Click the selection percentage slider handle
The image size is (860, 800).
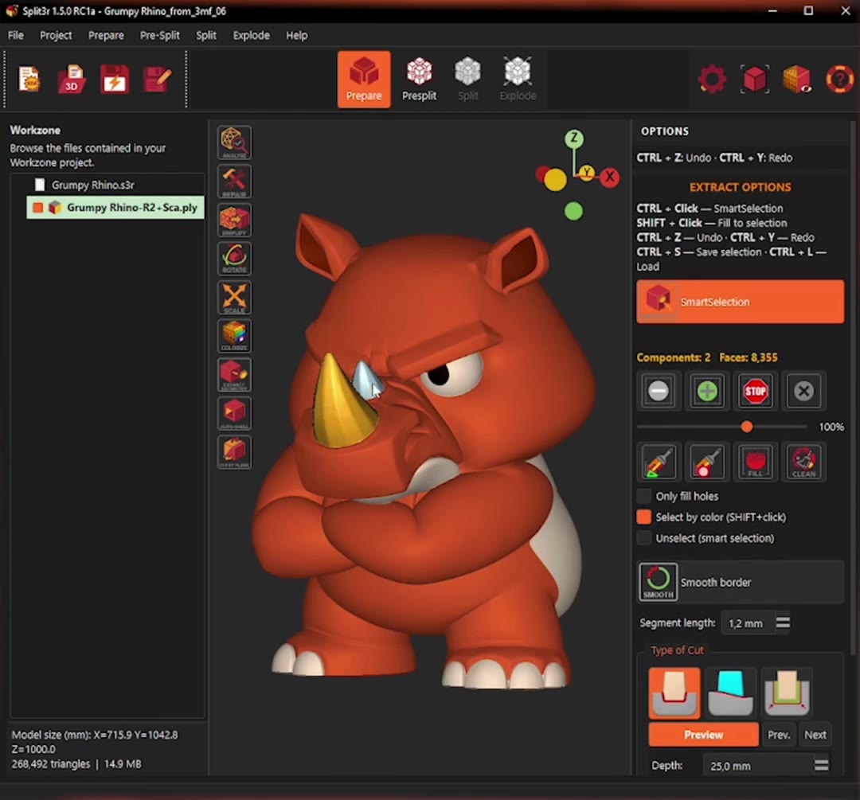[x=746, y=427]
